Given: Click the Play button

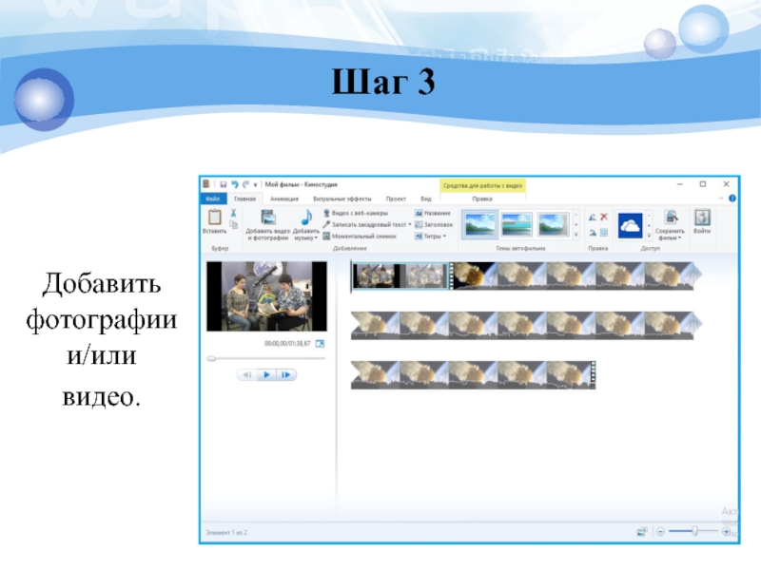Looking at the screenshot, I should point(266,374).
